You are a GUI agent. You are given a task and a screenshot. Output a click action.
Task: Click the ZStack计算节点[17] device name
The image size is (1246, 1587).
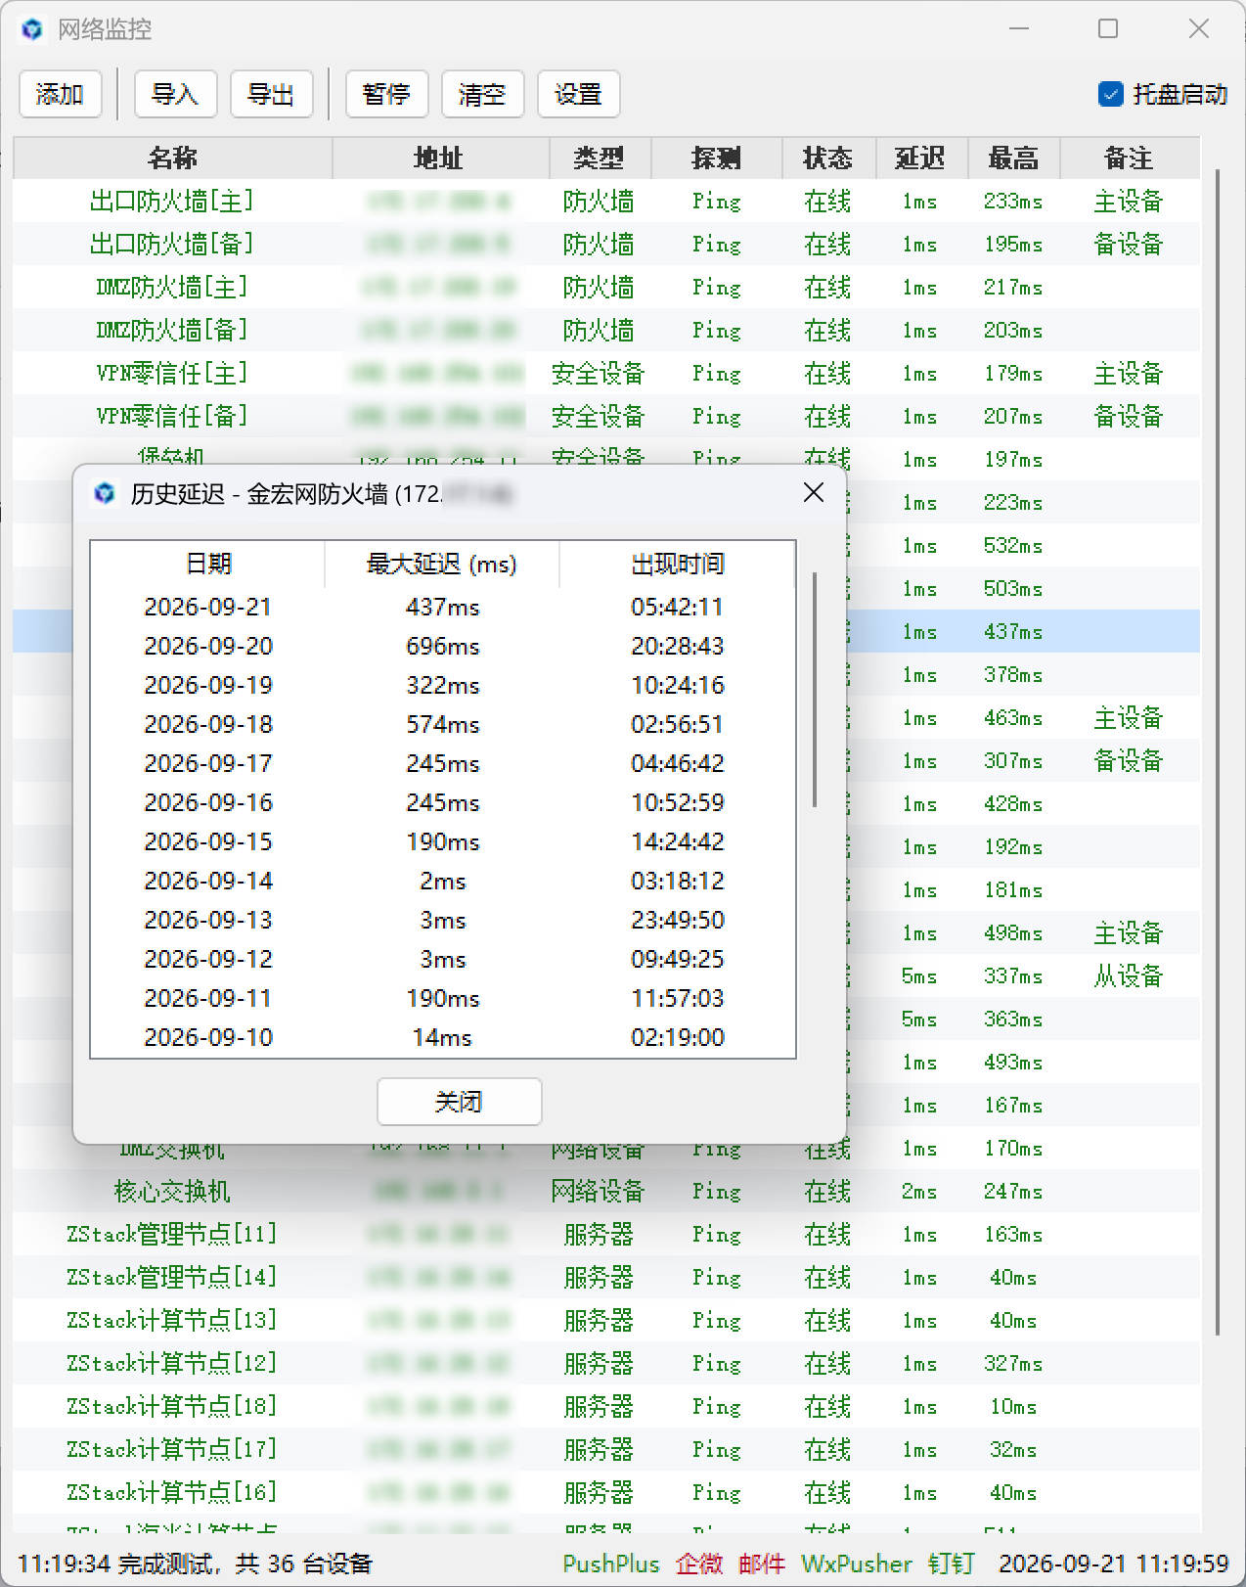(172, 1449)
